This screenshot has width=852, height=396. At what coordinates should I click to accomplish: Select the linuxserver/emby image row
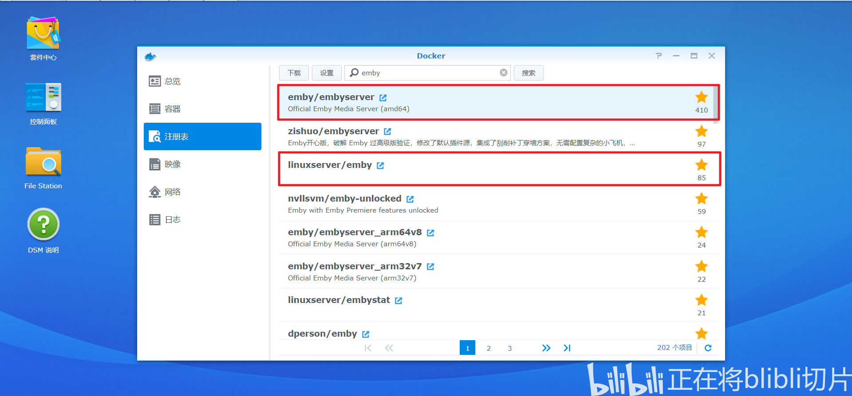point(498,170)
